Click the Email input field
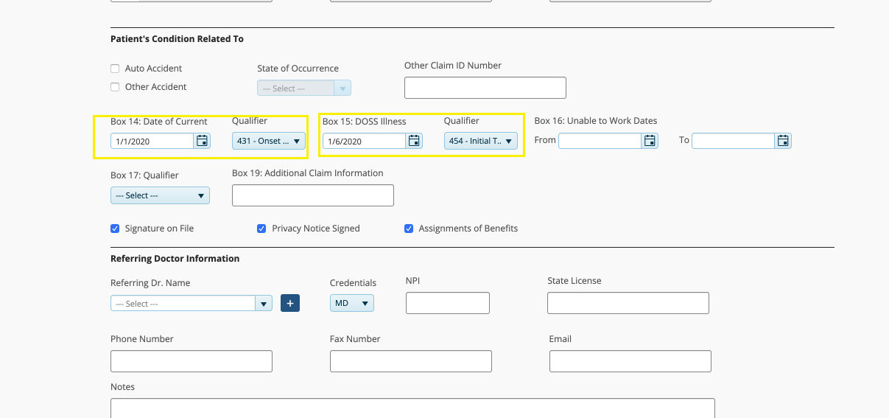 tap(630, 361)
